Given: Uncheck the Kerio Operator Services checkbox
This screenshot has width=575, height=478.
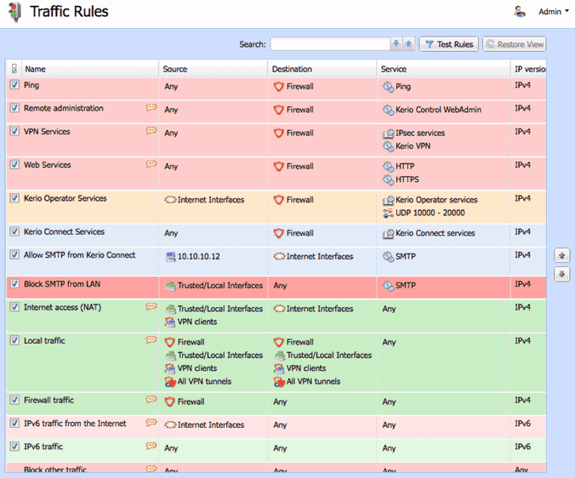Looking at the screenshot, I should click(14, 198).
